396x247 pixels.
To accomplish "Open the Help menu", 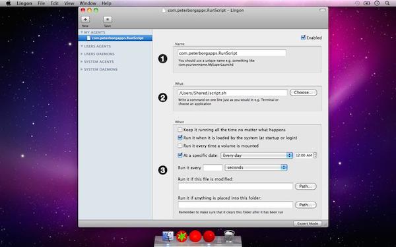I will point(106,3).
